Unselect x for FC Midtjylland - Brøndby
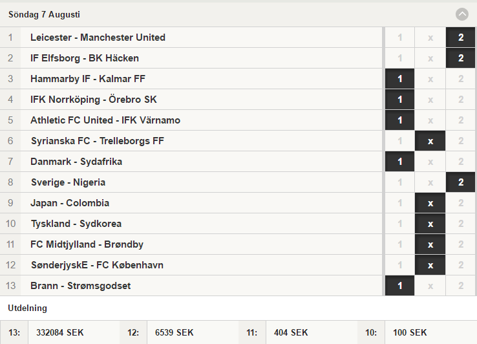The image size is (477, 344). [x=430, y=244]
